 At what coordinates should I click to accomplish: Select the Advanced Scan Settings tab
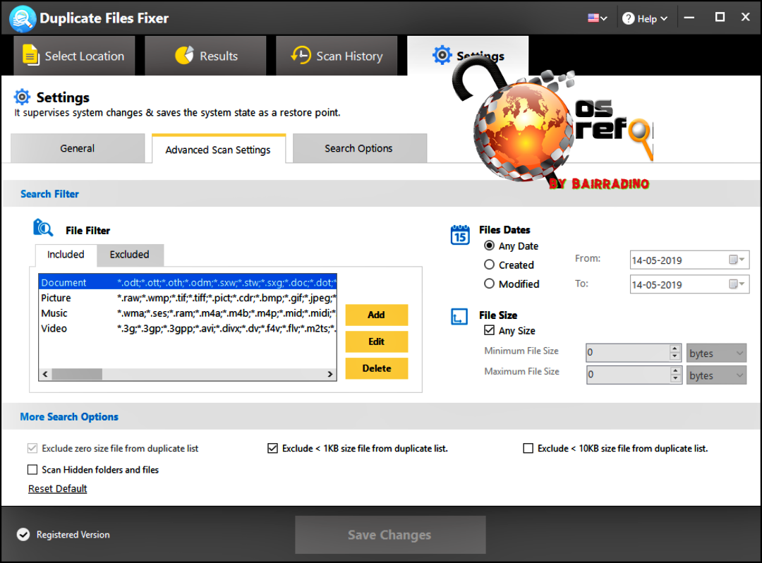point(218,149)
